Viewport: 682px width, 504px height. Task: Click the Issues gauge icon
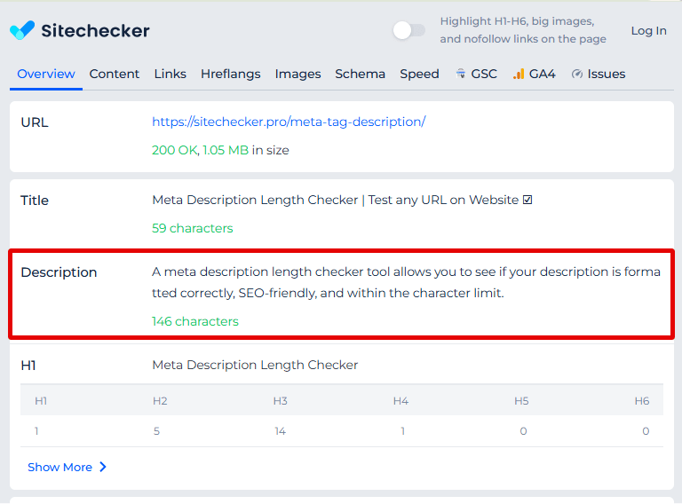576,74
